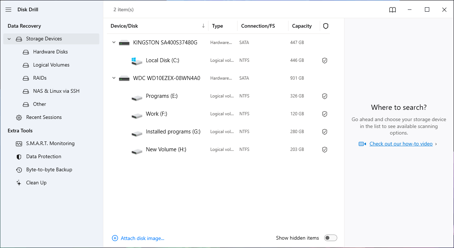Select the KINGSTON SA400S37480G name
The height and width of the screenshot is (248, 454).
pos(165,42)
